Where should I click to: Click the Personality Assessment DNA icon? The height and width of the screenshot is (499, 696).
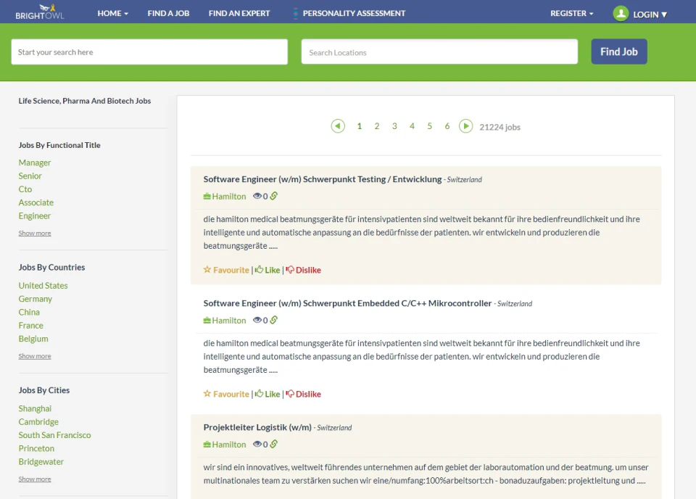click(296, 12)
